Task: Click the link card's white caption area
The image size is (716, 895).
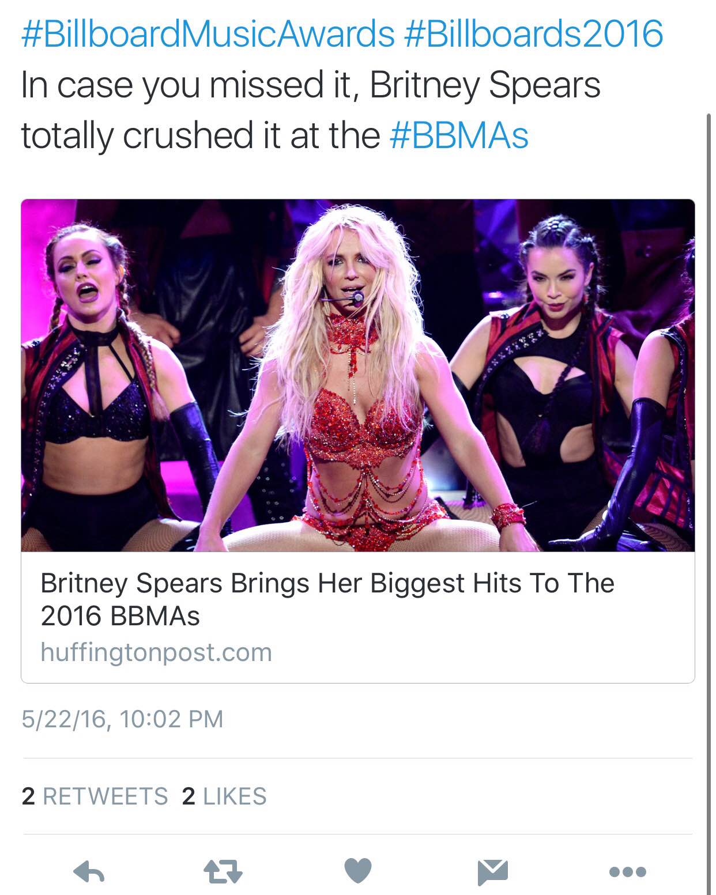Action: (358, 617)
